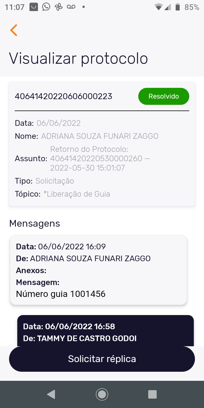Tap the Visualizar protocolo heading
The width and height of the screenshot is (204, 408).
pyautogui.click(x=78, y=58)
